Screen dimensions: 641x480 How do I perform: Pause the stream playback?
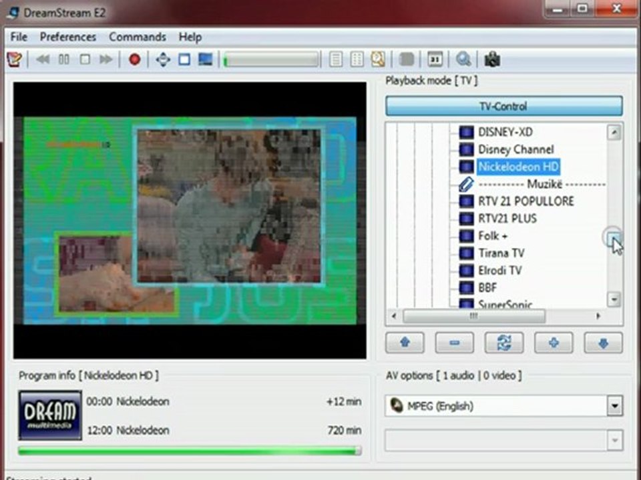pos(64,59)
